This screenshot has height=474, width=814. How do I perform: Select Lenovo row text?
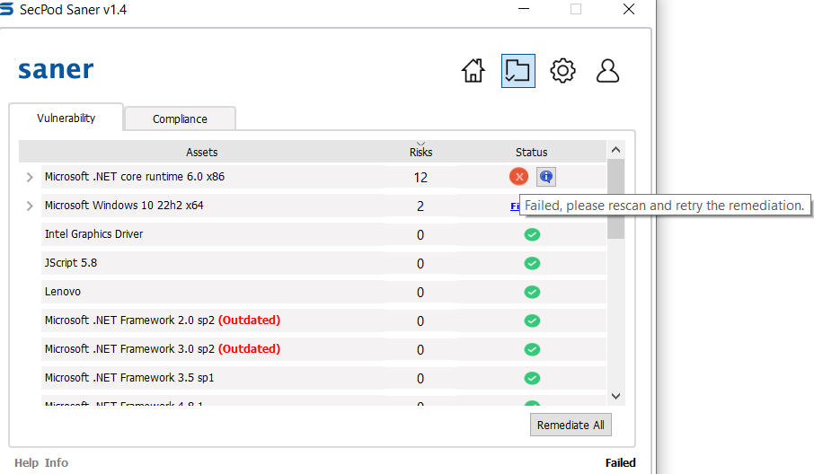coord(62,292)
